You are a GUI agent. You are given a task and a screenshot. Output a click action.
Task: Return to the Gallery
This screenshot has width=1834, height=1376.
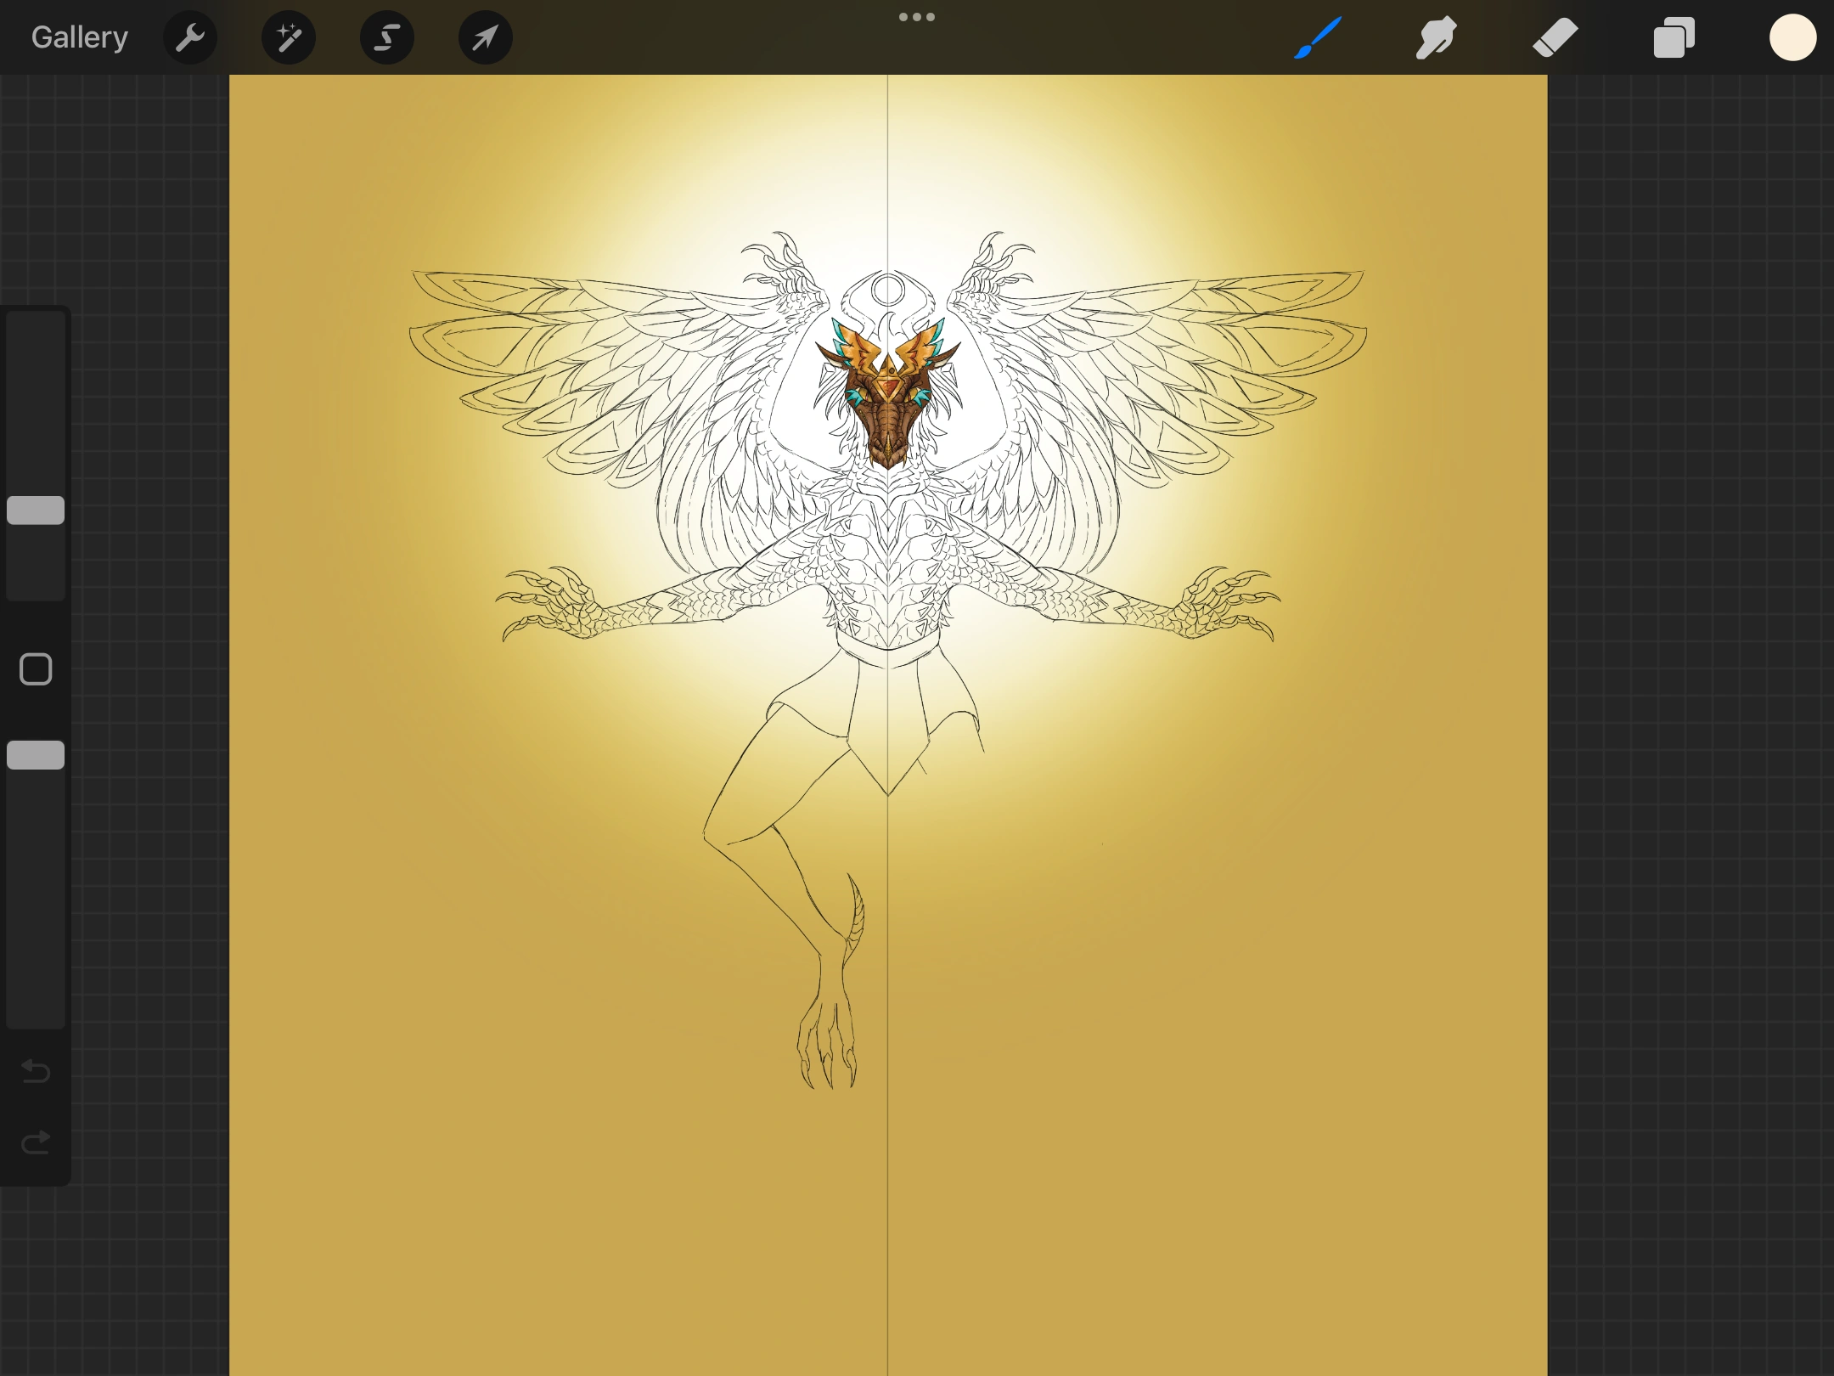click(78, 37)
